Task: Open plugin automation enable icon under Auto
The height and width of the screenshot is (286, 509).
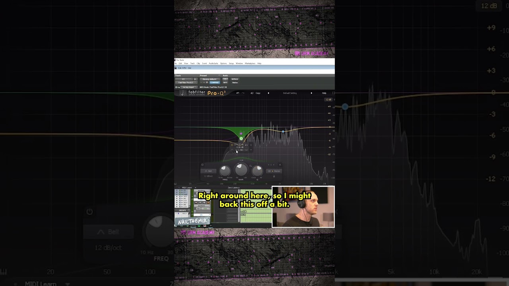Action: click(225, 79)
